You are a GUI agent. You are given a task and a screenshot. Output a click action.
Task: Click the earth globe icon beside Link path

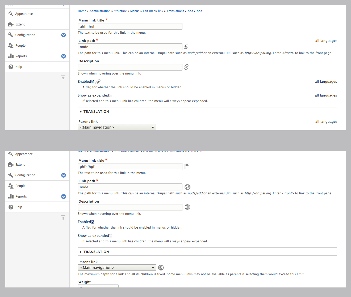[x=187, y=187]
